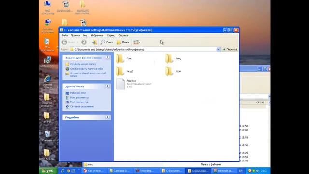Expand the address bar dropdown arrow

pos(218,49)
